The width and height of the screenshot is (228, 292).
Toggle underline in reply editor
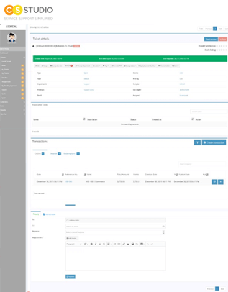pyautogui.click(x=100, y=244)
